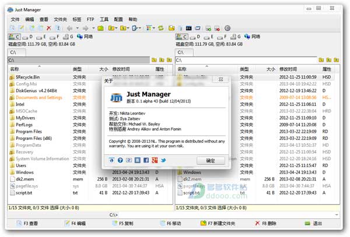The height and width of the screenshot is (237, 350).
Task: Click the 确定 (OK) button in About dialog
Action: pos(211,161)
